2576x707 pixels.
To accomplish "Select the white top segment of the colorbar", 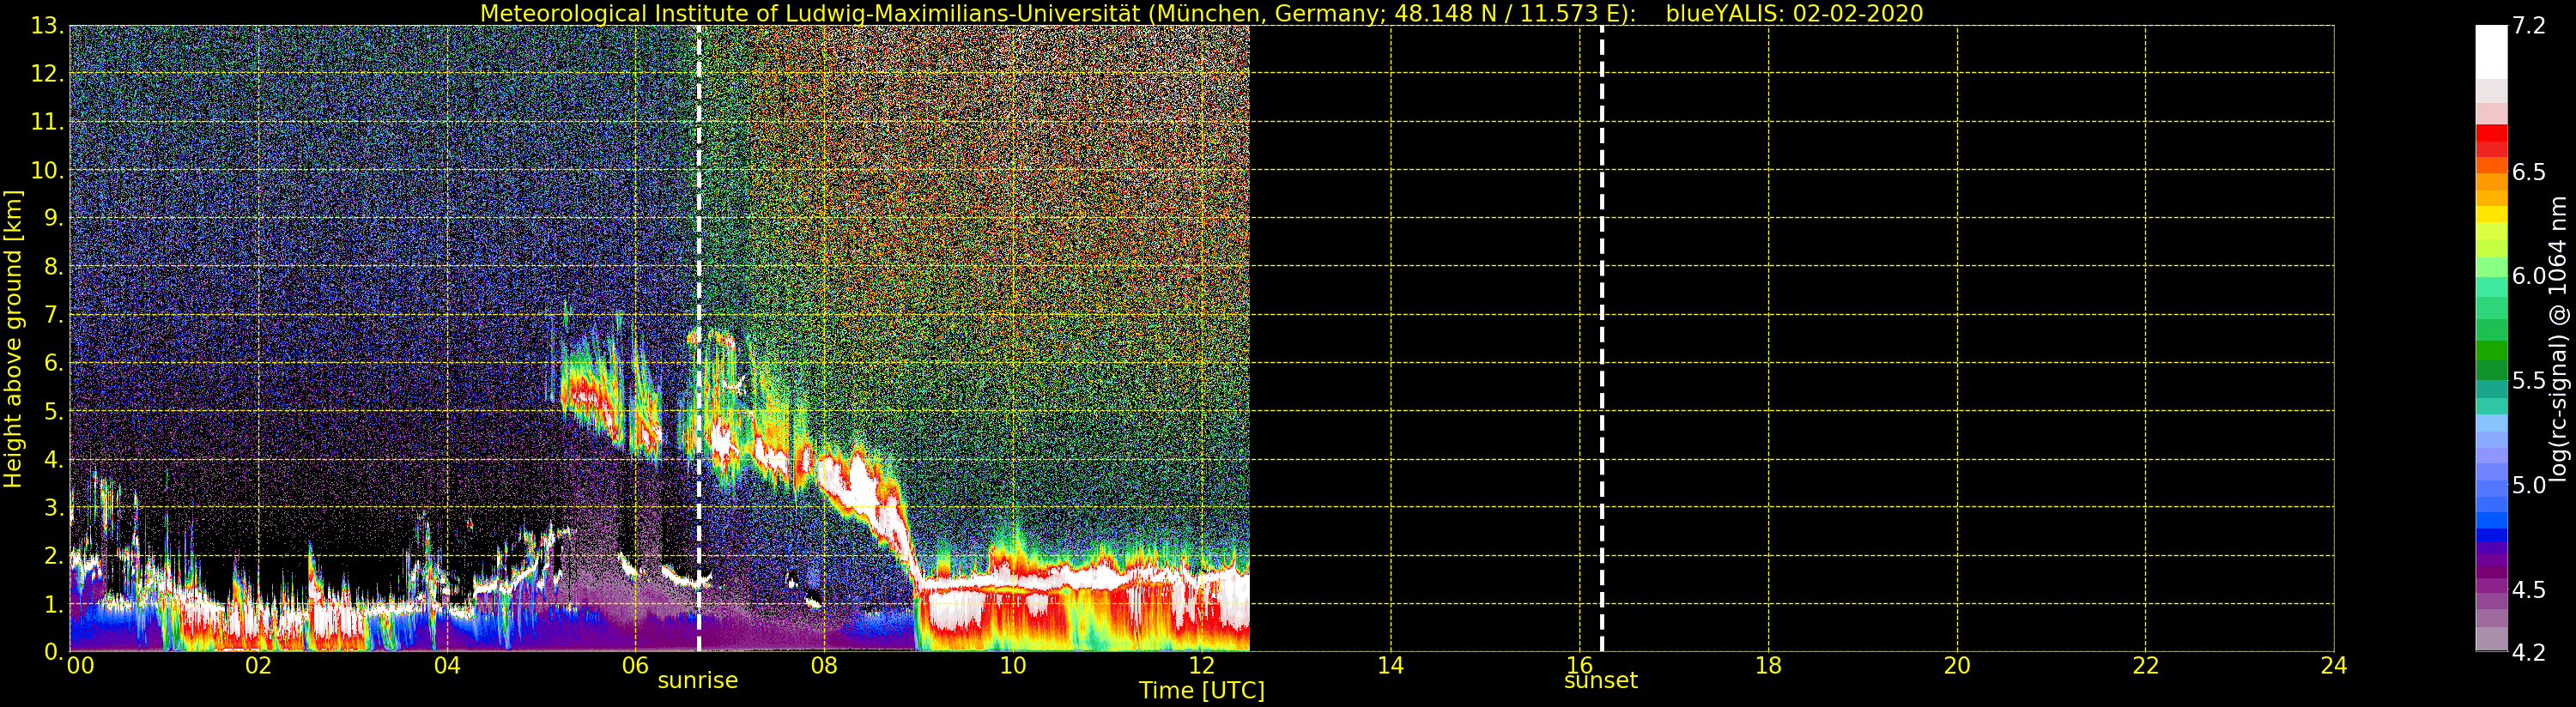I will click(x=2491, y=50).
